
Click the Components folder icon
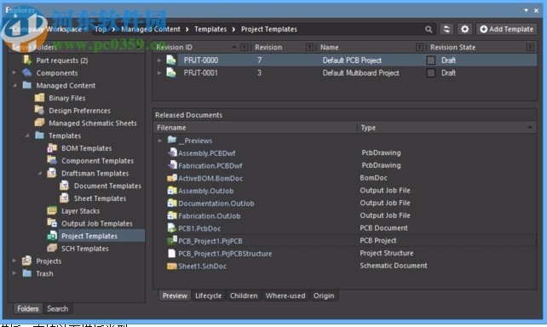(x=27, y=72)
